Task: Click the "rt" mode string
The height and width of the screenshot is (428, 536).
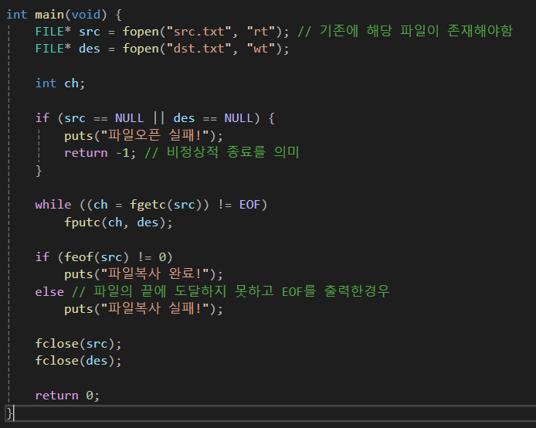Action: pyautogui.click(x=261, y=32)
